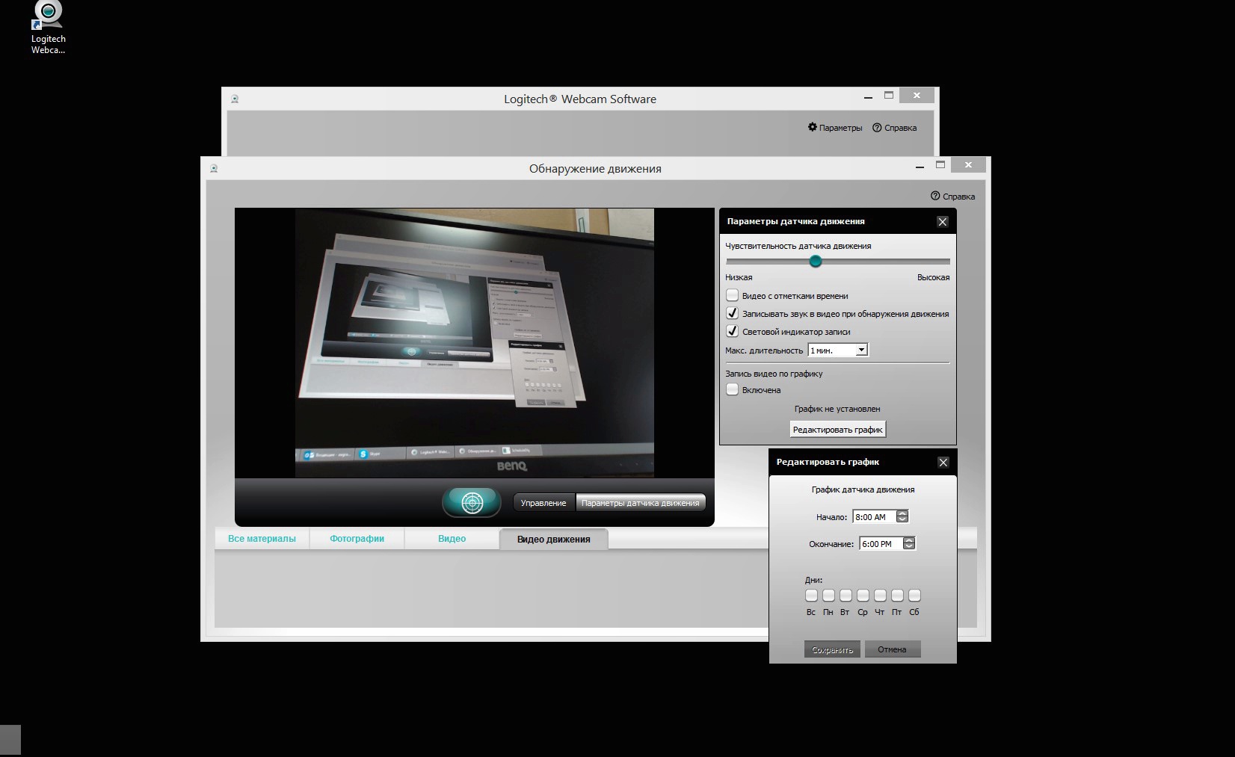Viewport: 1235px width, 757px height.
Task: Switch to Фотографии tab
Action: 357,539
